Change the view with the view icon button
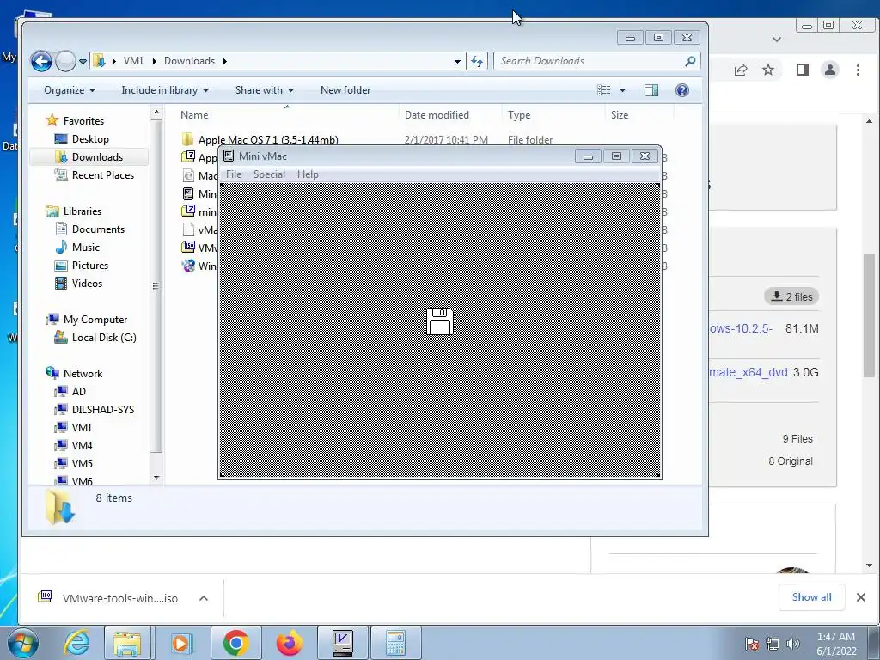Screen dimensions: 880x660 (x=604, y=89)
